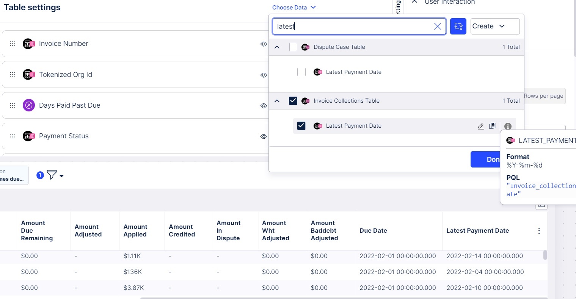Uncheck the Invoice Collections Table checkbox

click(293, 101)
